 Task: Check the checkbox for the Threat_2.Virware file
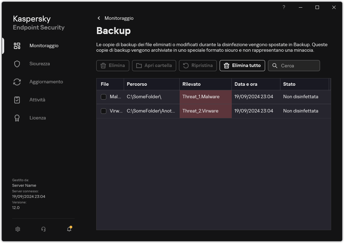coord(103,111)
